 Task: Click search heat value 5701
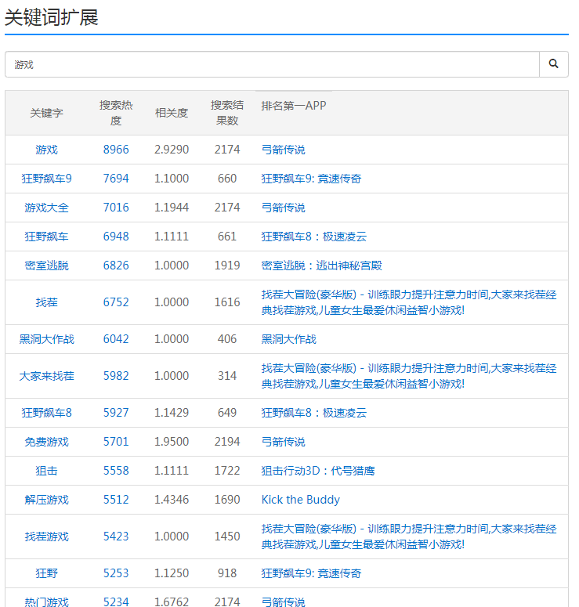(116, 441)
